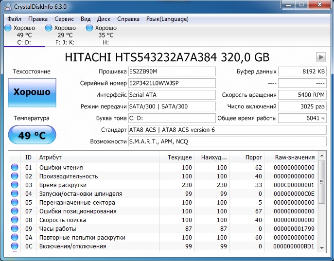Click the total hours field 6041 ч
334x261 pixels.
(x=302, y=118)
